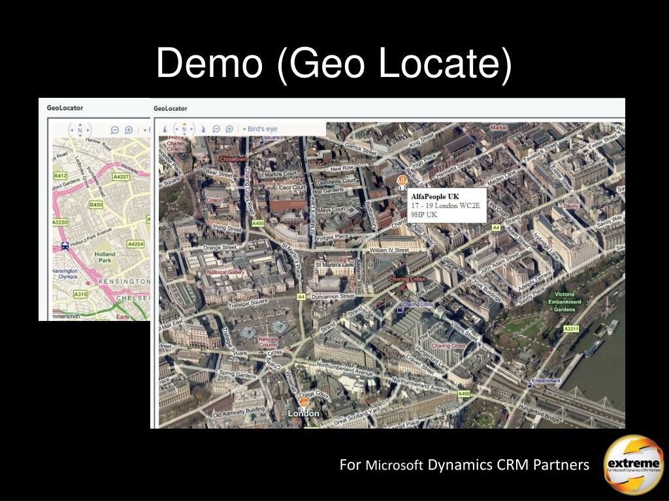Zoom in on the left GeoLocator map

click(x=129, y=130)
